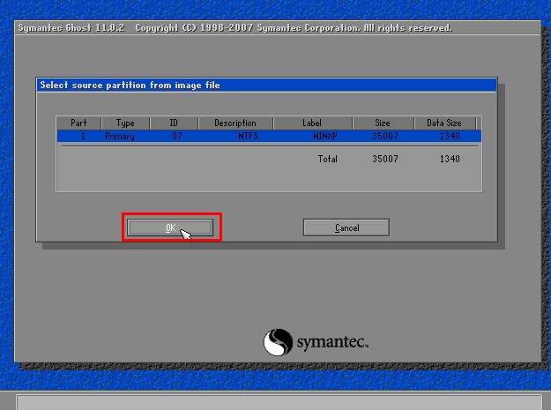This screenshot has width=551, height=410.
Task: Click the Total label below the table
Action: (x=327, y=160)
